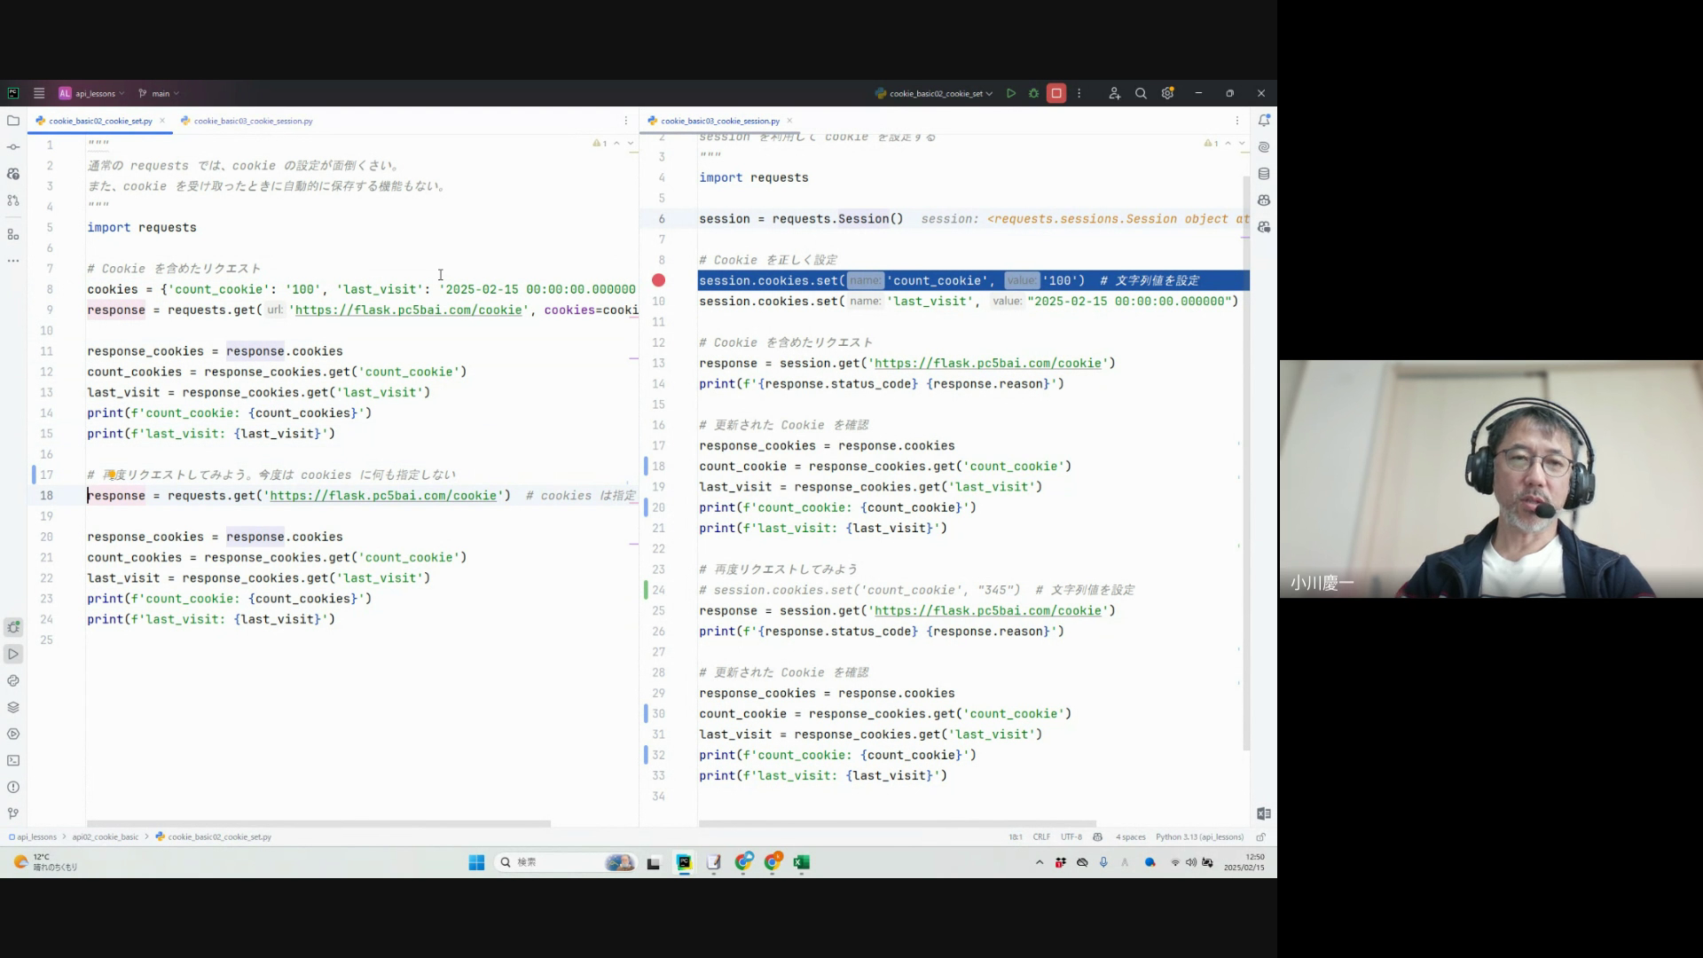Open IDE settings gear icon
Image resolution: width=1703 pixels, height=958 pixels.
click(x=1167, y=93)
